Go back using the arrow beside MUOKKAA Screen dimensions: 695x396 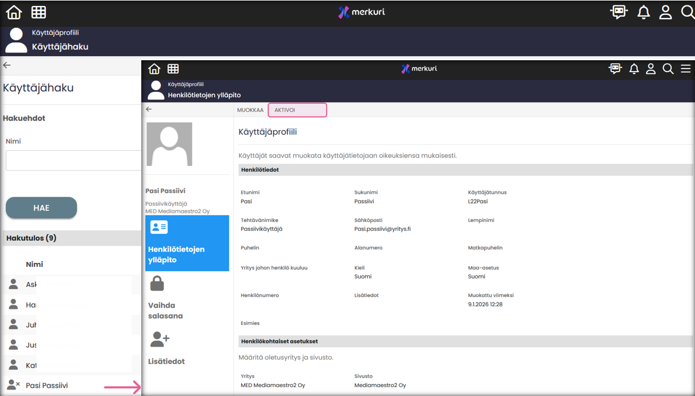(149, 110)
